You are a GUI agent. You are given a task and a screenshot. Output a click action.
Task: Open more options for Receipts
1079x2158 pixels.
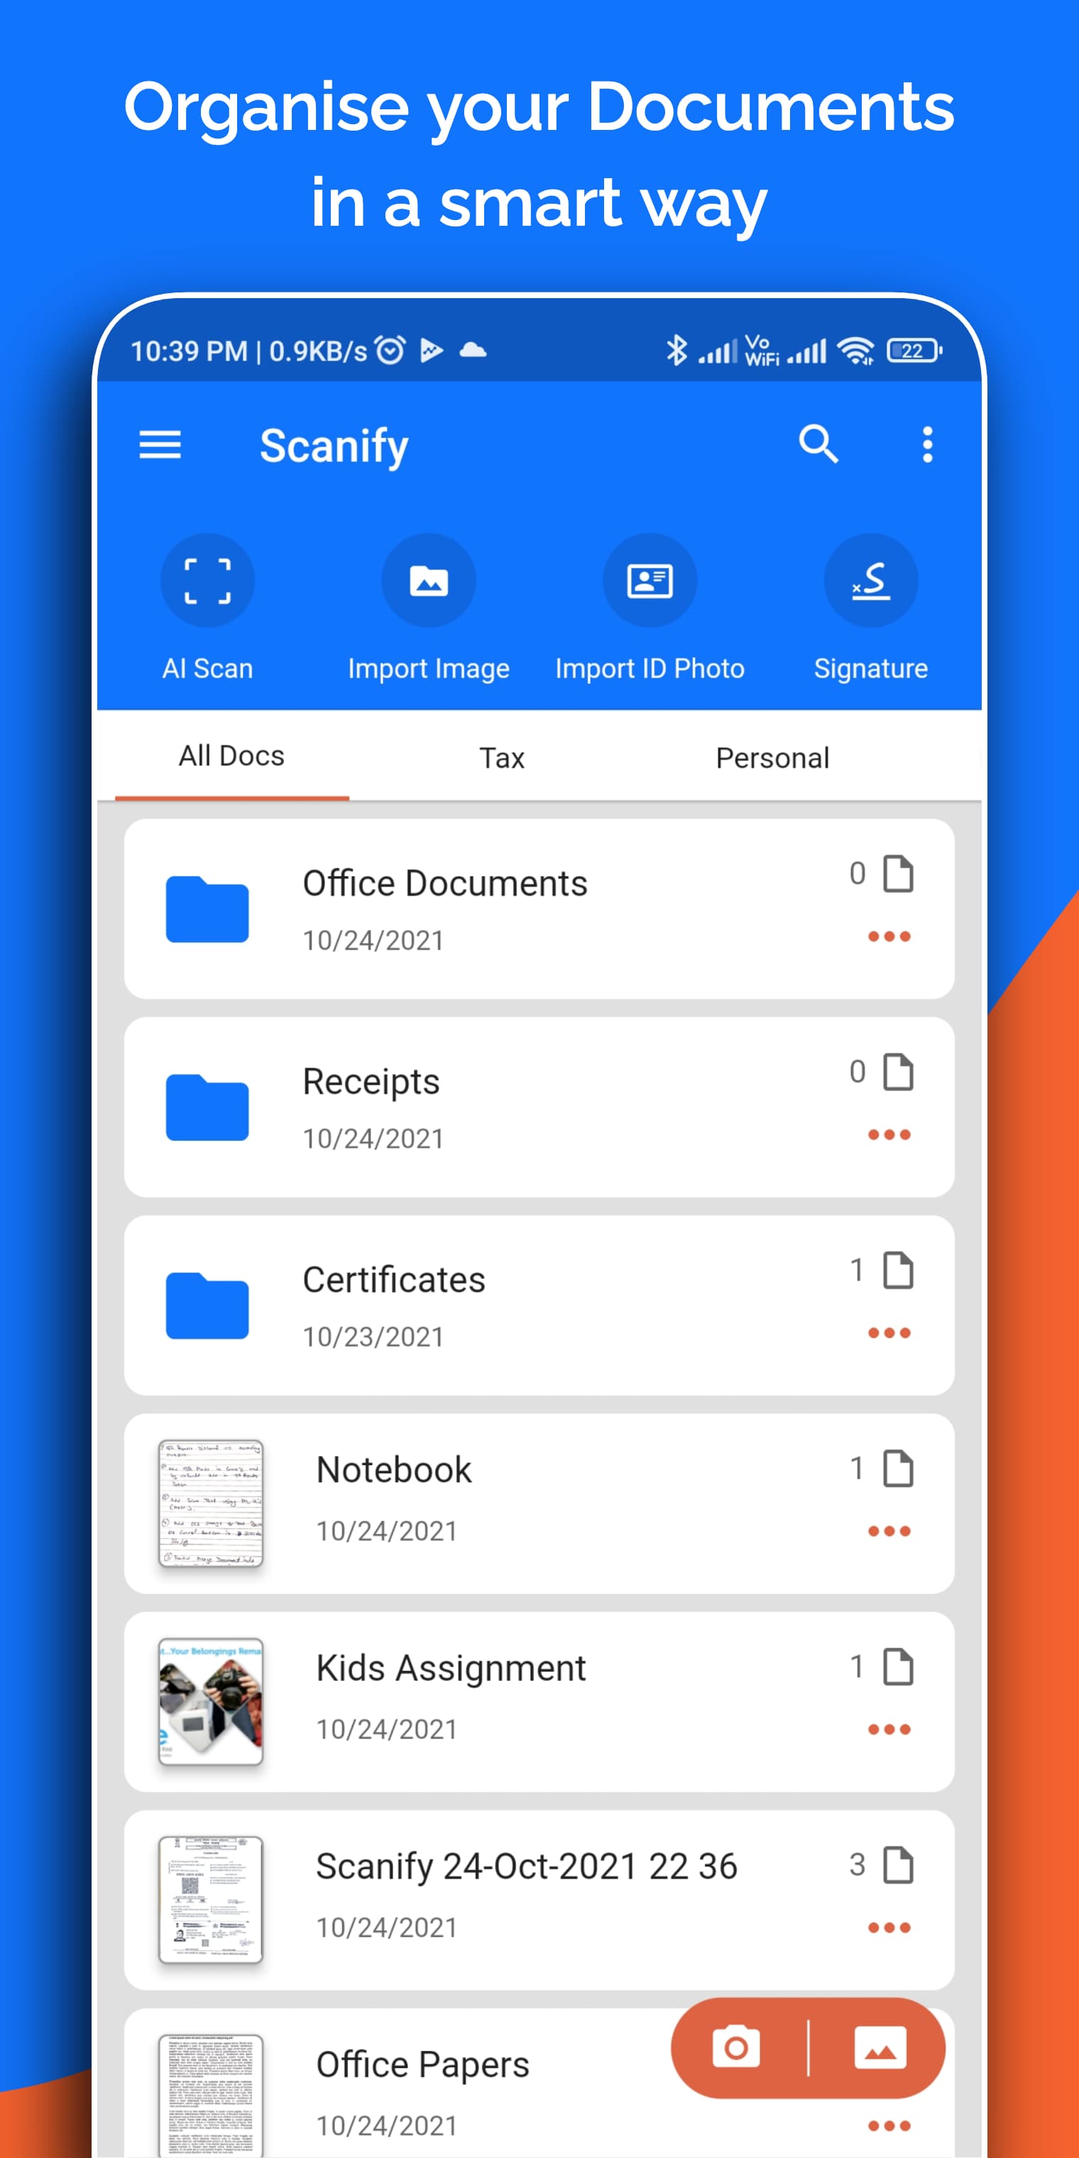point(889,1134)
